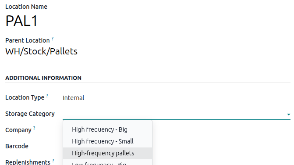
Task: Click the Additional Information section heading
Action: 43,78
